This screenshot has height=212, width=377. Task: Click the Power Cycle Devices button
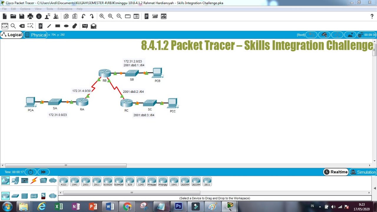(x=31, y=172)
